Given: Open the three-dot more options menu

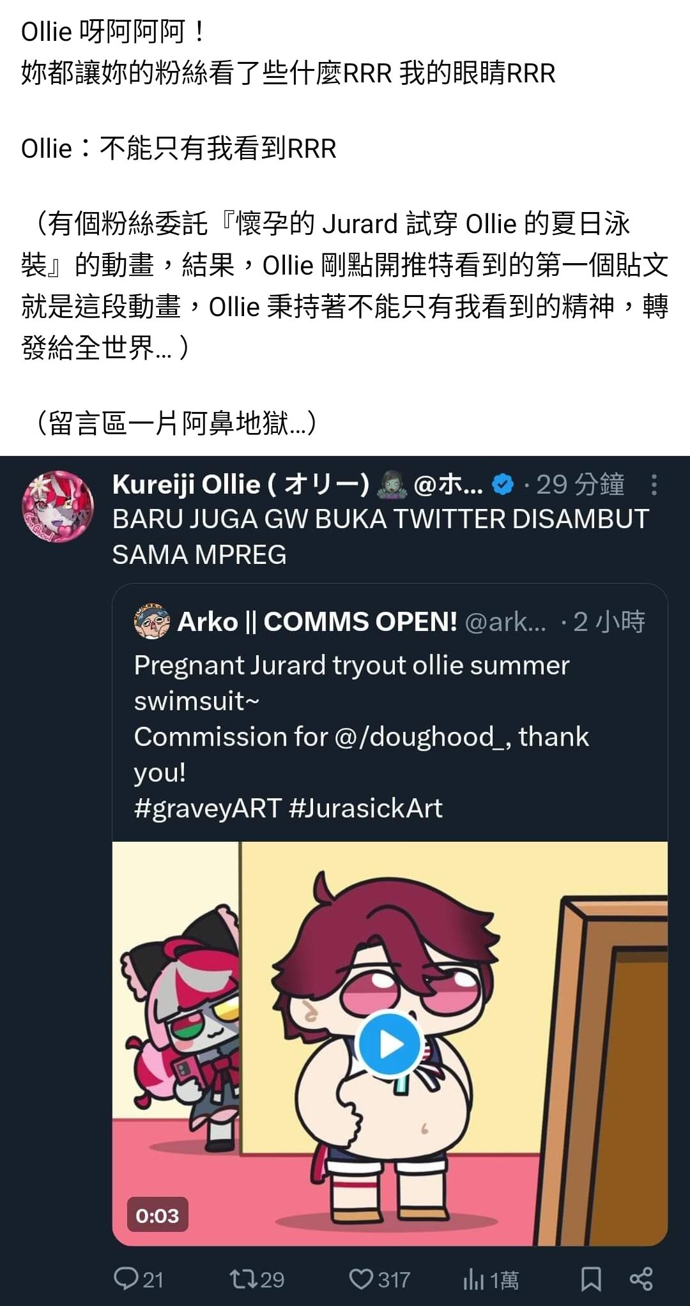Looking at the screenshot, I should [654, 485].
